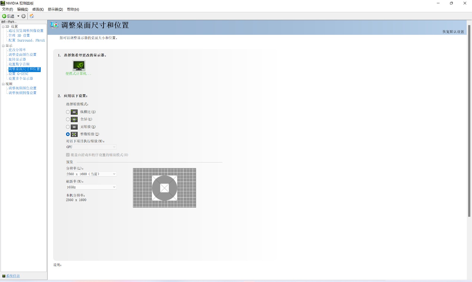Open the GPU scaling device dropdown
Image resolution: width=472 pixels, height=282 pixels.
[x=91, y=147]
